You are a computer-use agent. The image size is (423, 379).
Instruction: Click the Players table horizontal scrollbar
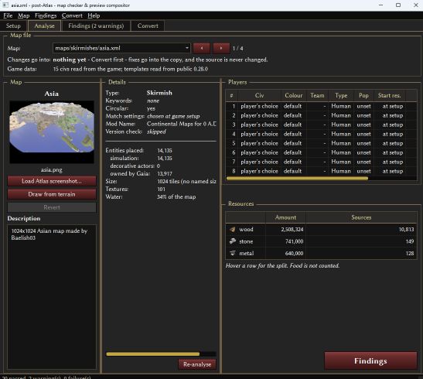pyautogui.click(x=297, y=179)
